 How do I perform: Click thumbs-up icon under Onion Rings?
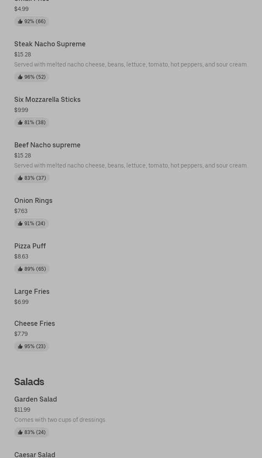tap(20, 224)
